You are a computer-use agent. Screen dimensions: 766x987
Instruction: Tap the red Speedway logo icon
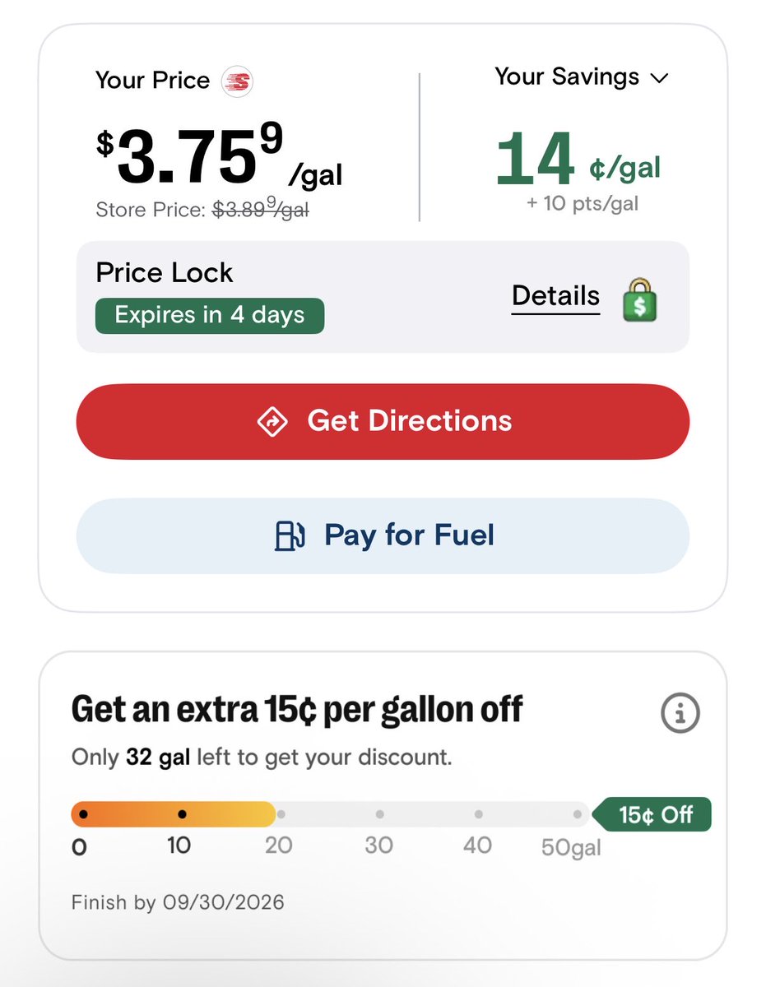pyautogui.click(x=238, y=81)
